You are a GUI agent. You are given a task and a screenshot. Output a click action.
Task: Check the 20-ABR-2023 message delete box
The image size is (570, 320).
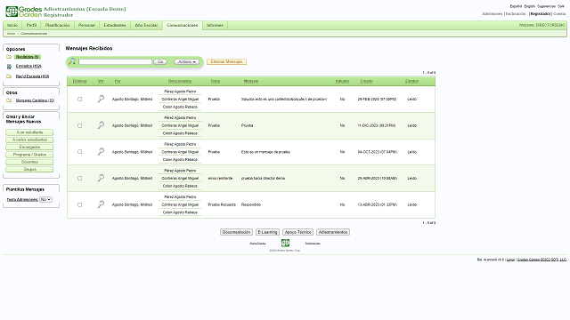coord(79,178)
